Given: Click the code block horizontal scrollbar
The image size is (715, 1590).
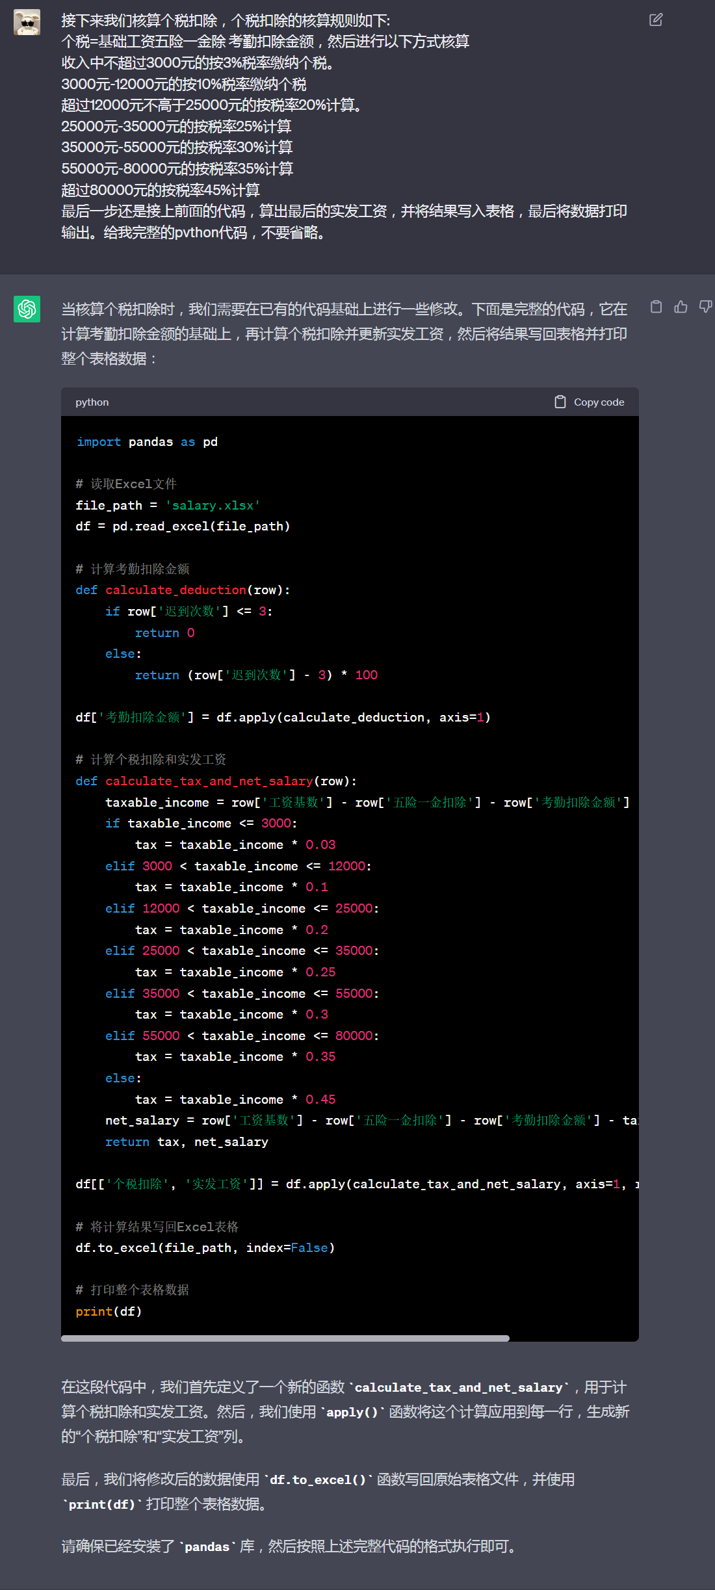Looking at the screenshot, I should [285, 1338].
